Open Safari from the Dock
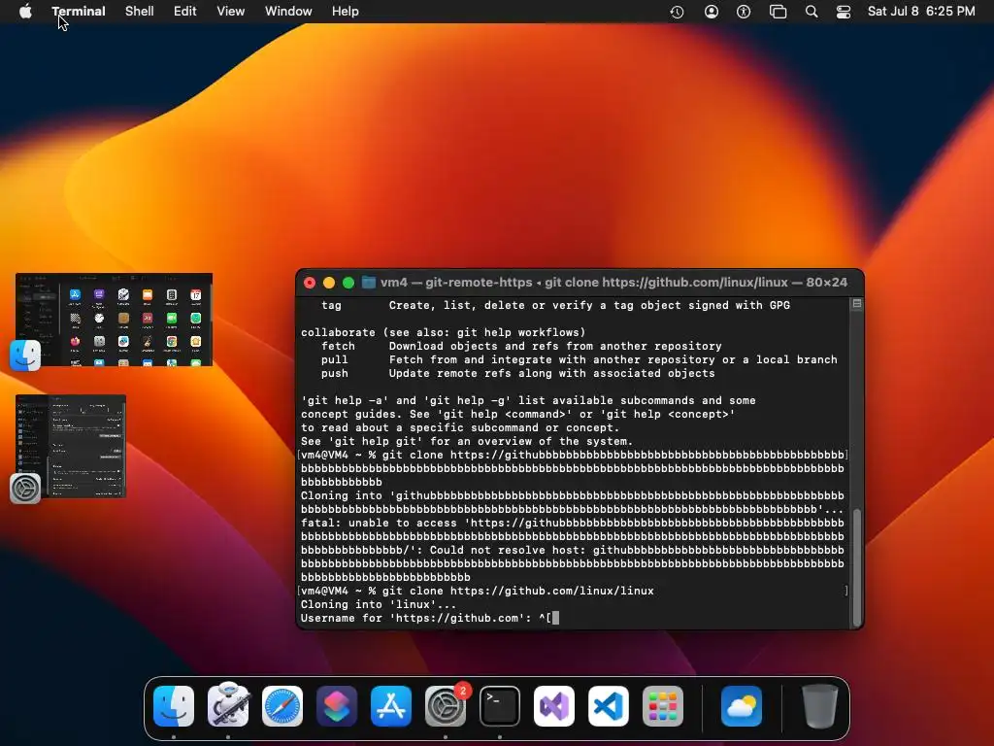This screenshot has width=994, height=746. point(282,706)
